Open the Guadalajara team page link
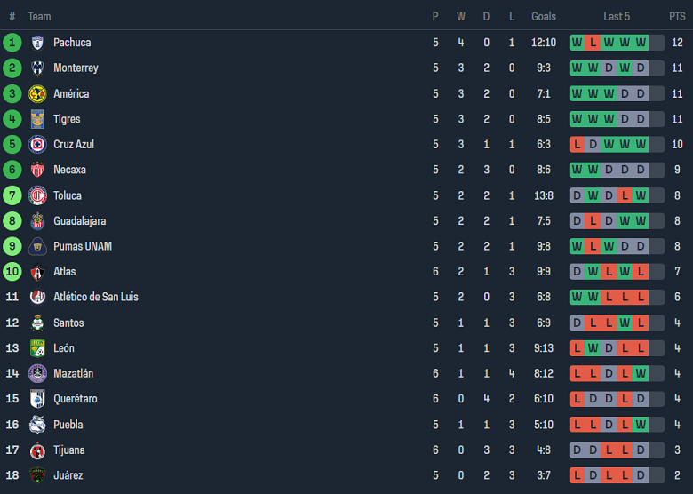693x494 pixels. click(79, 221)
